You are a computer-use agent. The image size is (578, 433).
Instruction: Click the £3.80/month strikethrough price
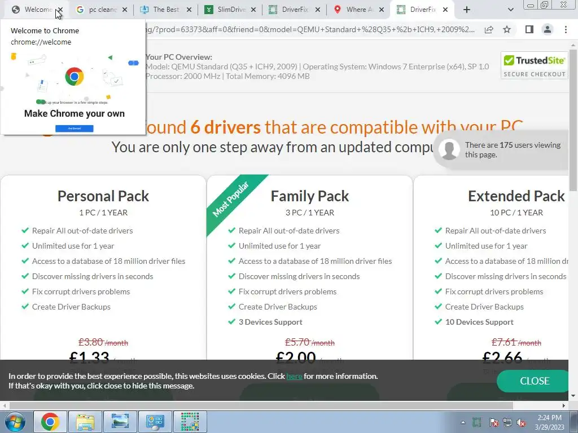pos(103,342)
